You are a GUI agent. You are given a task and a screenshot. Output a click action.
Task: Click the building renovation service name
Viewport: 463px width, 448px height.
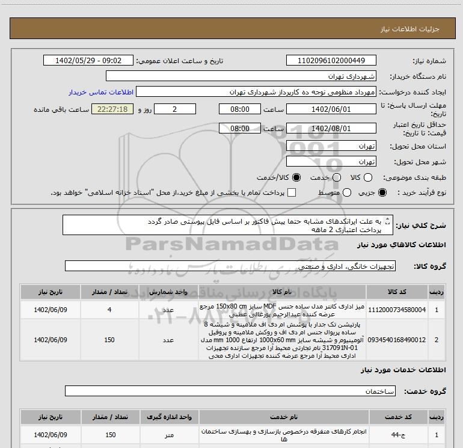click(x=284, y=435)
